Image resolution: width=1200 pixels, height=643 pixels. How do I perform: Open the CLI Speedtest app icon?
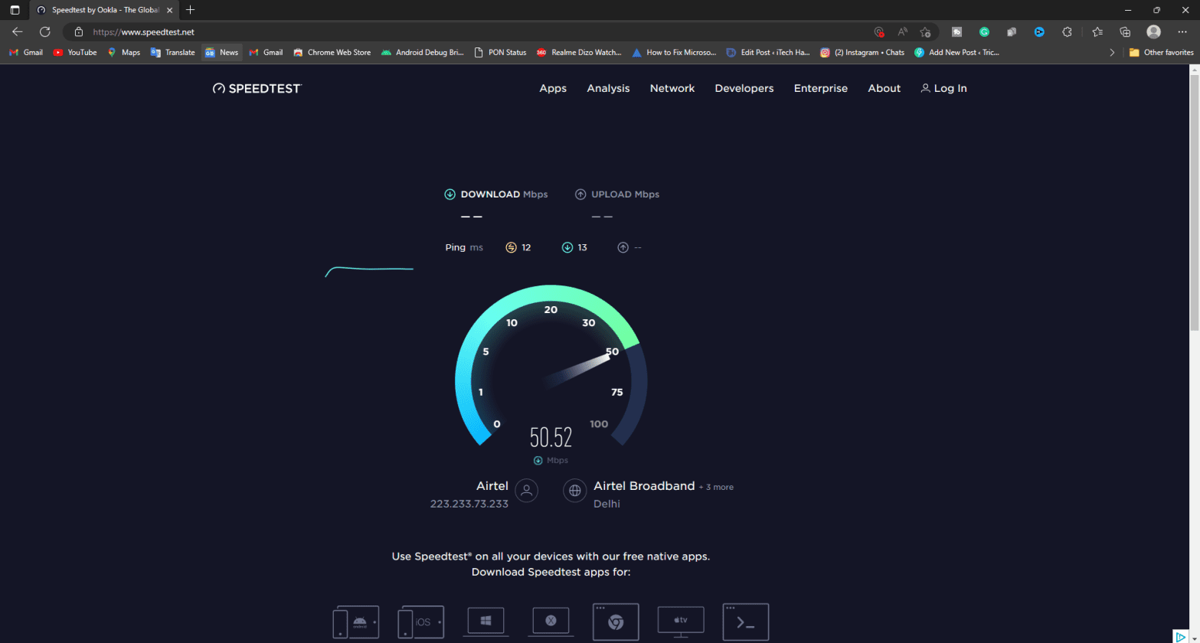point(744,622)
